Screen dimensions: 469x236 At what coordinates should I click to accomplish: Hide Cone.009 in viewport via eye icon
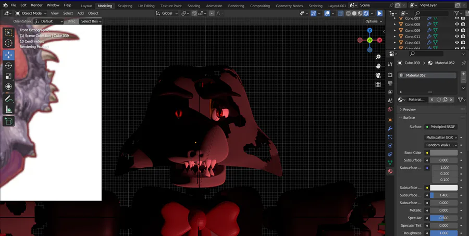click(456, 30)
